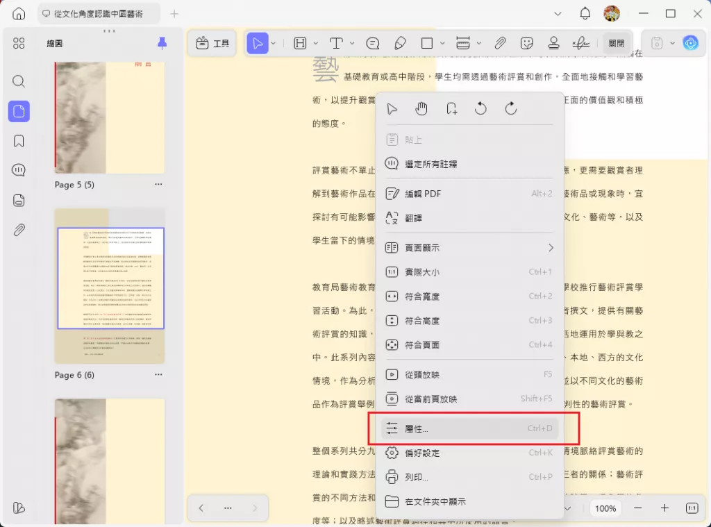
Task: Open the bookmarks panel
Action: pos(19,140)
